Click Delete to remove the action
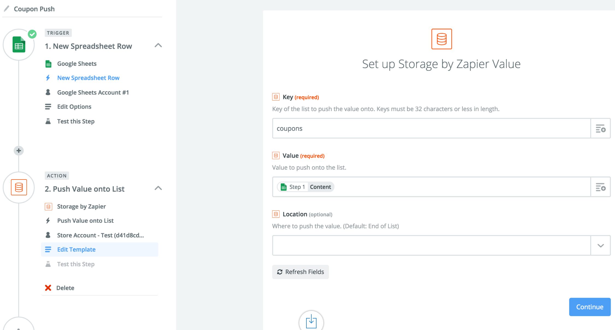615x330 pixels. pyautogui.click(x=65, y=288)
